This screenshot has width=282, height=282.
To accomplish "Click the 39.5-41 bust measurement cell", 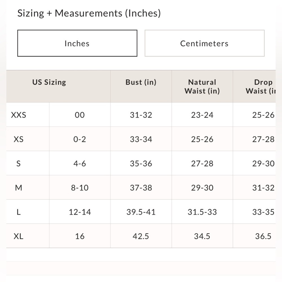I will tap(141, 212).
